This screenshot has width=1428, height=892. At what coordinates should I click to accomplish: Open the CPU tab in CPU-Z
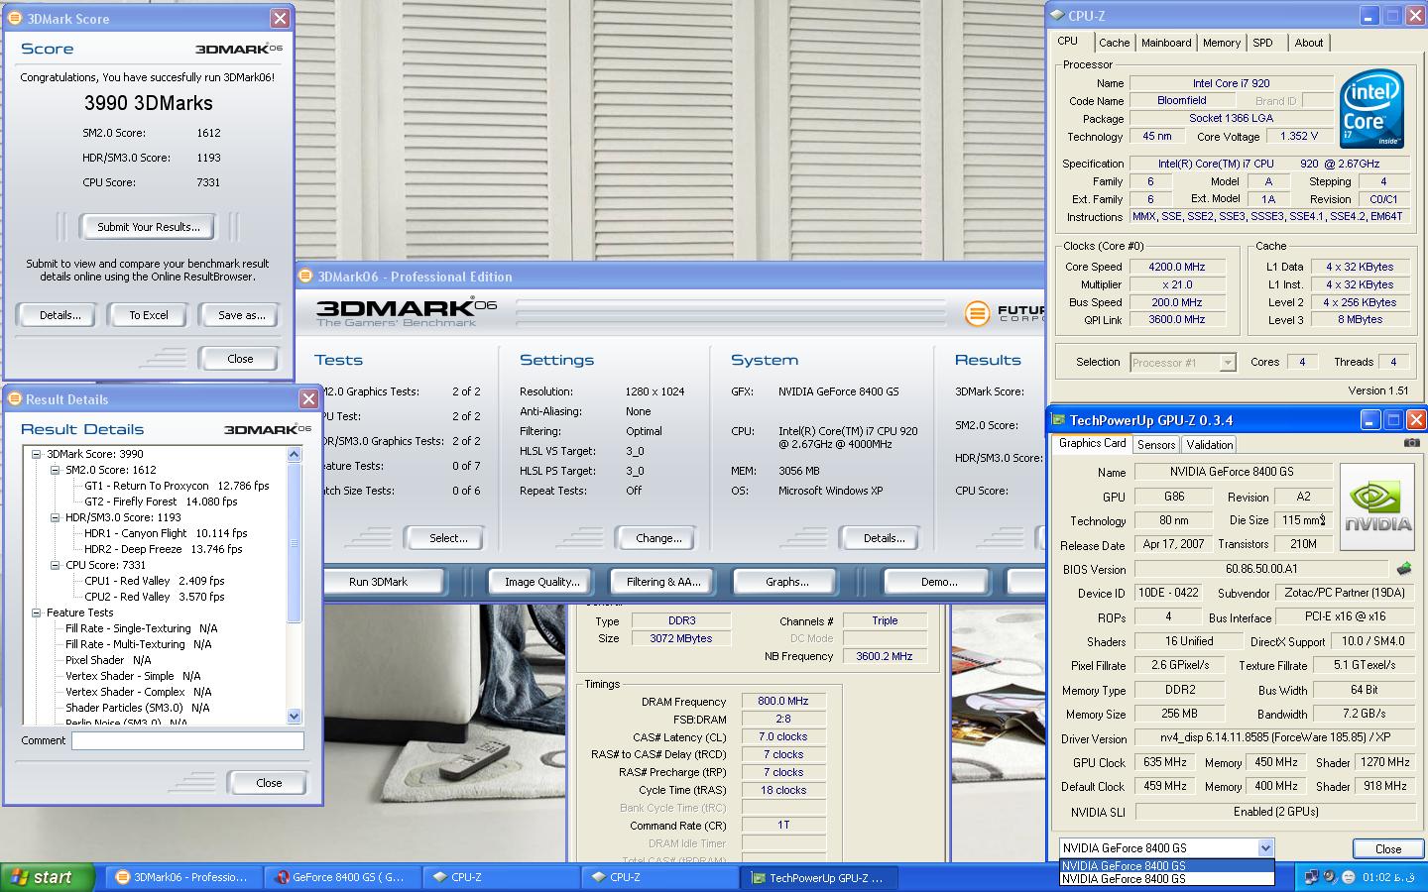coord(1068,42)
